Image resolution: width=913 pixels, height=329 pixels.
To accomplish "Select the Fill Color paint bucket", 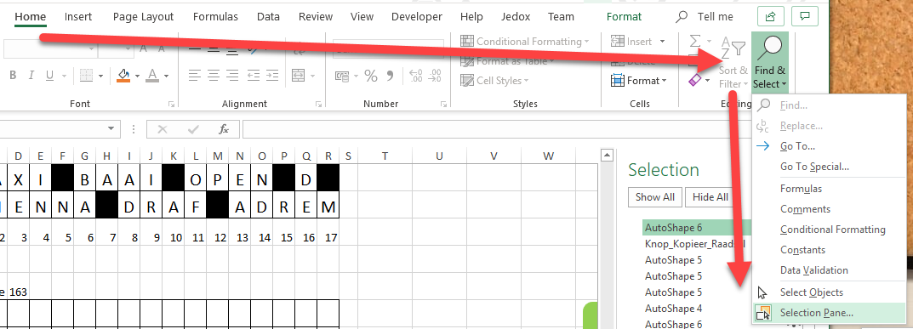I will (x=123, y=76).
